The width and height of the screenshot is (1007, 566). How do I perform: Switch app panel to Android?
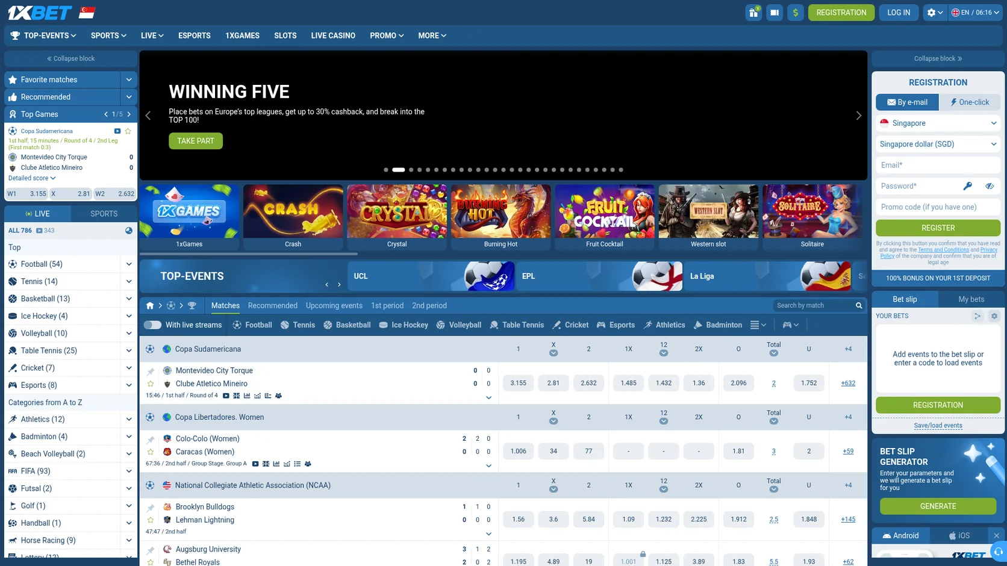[900, 535]
